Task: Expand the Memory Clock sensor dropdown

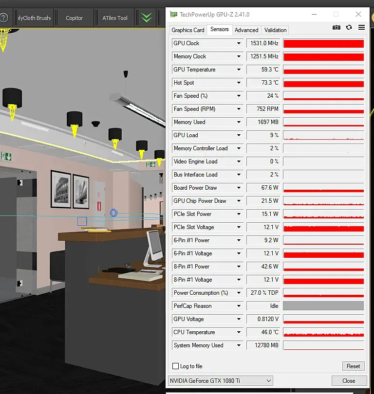Action: [239, 56]
